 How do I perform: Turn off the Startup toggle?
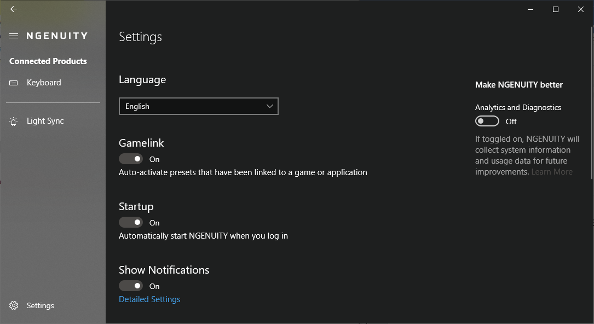pos(131,223)
